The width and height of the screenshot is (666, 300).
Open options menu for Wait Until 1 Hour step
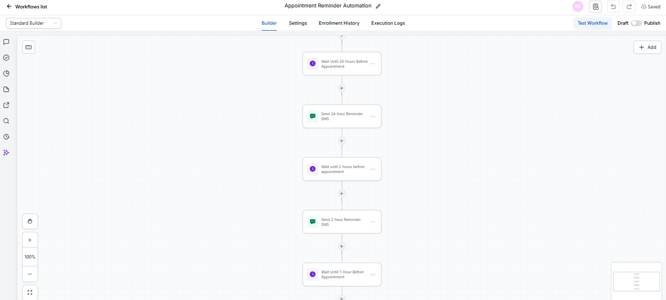point(373,274)
